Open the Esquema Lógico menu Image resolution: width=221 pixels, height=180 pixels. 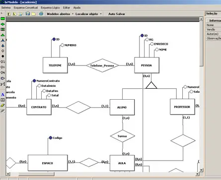click(50, 8)
